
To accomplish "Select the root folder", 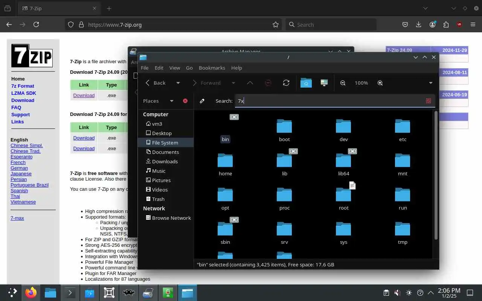I will coord(343,199).
